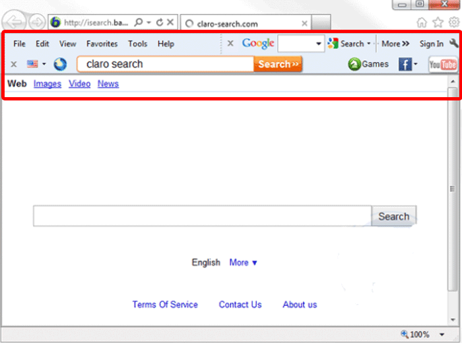
Task: Refresh the page from the address bar
Action: 159,22
